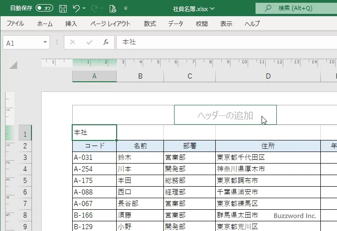The width and height of the screenshot is (337, 231).
Task: Select cell with name 西口
Action: pos(140,192)
